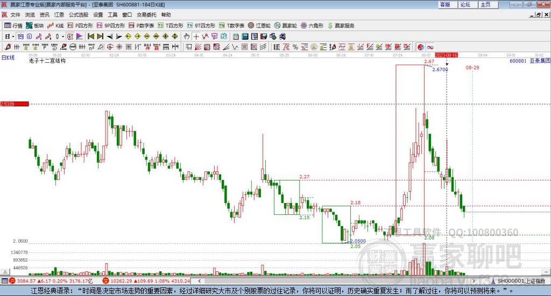Step chart left with black left arrow
Image resolution: width=551 pixels, height=296 pixels.
click(x=110, y=37)
